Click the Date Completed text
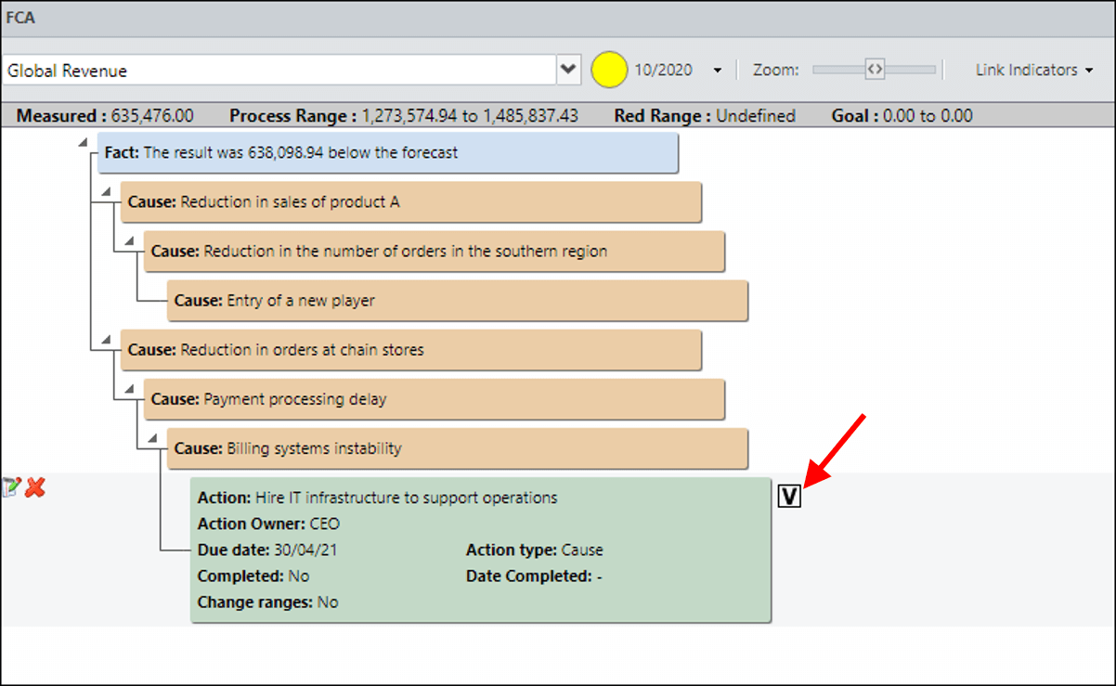 click(535, 576)
